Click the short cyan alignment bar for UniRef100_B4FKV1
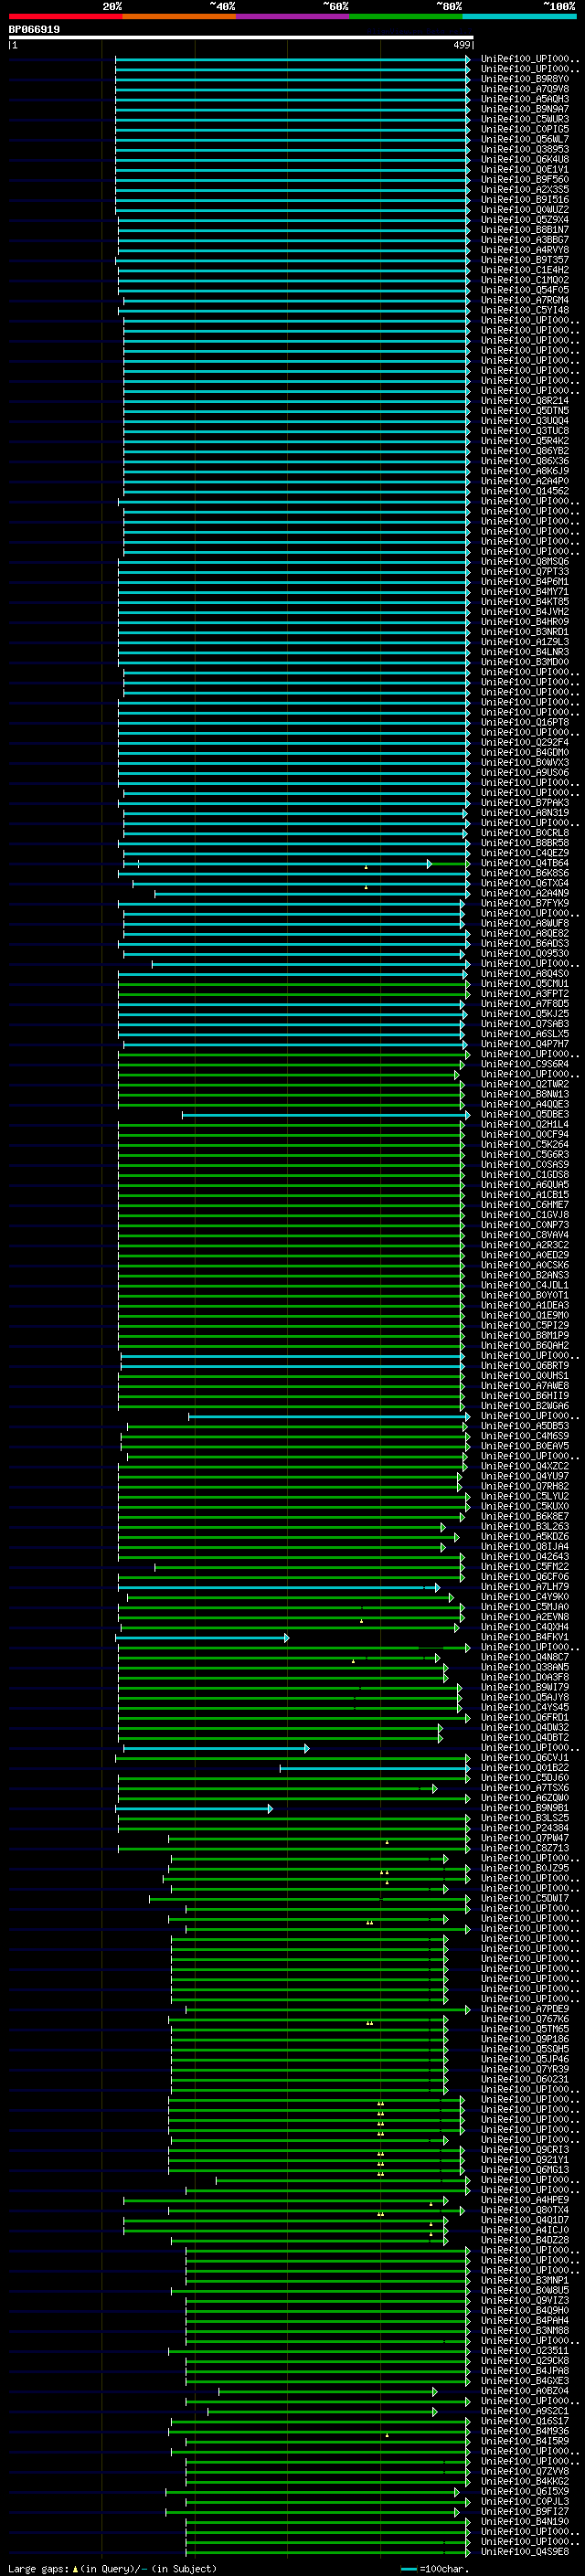 202,1638
